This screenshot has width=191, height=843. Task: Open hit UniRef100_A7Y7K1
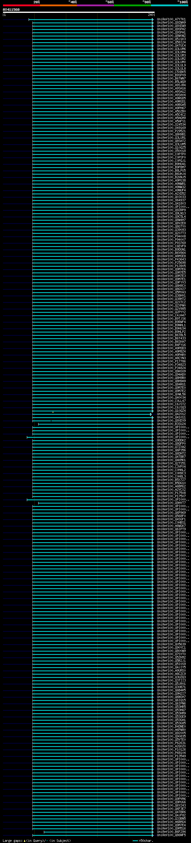click(x=171, y=19)
